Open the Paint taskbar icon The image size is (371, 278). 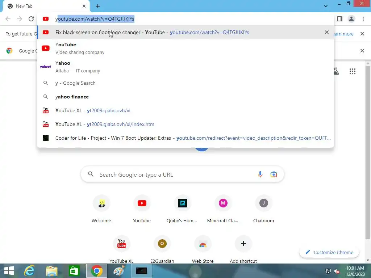point(119,271)
